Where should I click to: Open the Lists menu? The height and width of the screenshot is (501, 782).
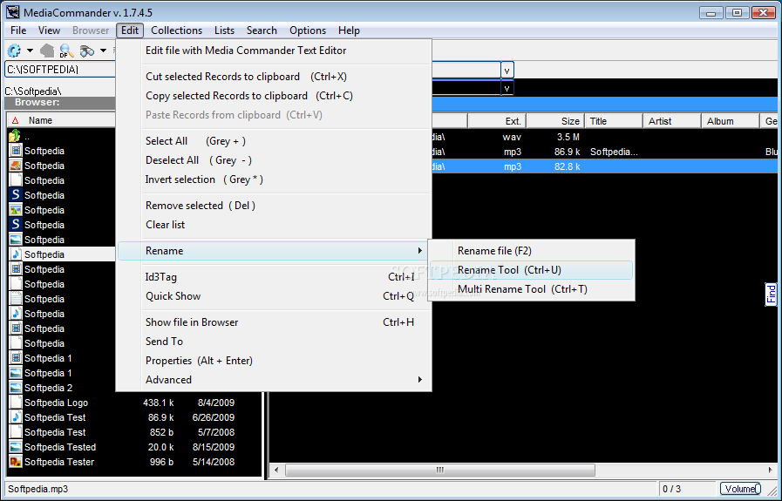coord(224,30)
